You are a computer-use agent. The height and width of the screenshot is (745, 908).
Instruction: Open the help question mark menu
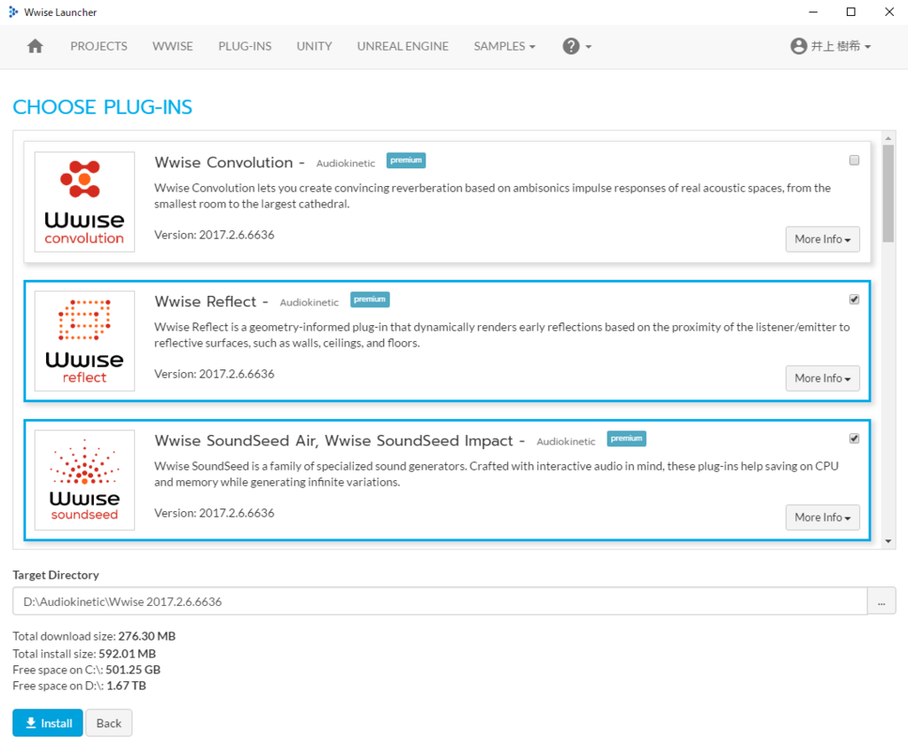(576, 46)
